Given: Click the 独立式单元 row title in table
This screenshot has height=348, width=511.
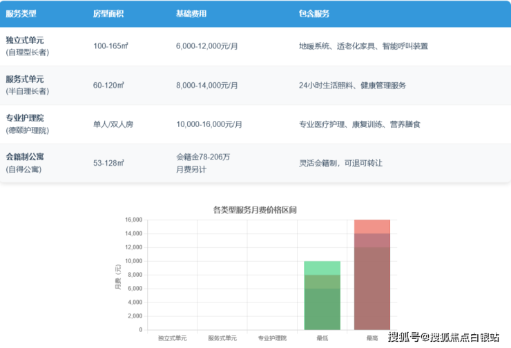Looking at the screenshot, I should pos(25,40).
